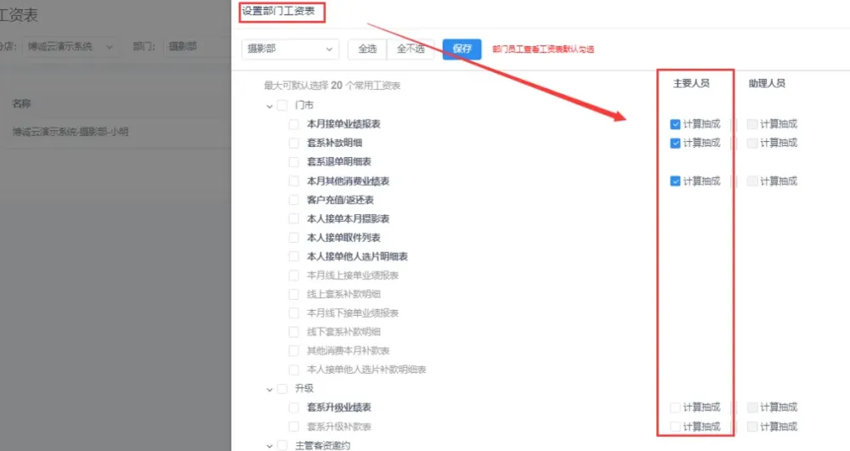Save settings with the 保存 button

click(462, 49)
